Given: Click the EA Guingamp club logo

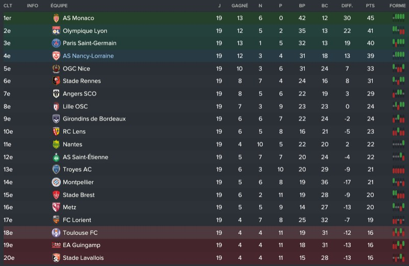Looking at the screenshot, I should [x=56, y=246].
